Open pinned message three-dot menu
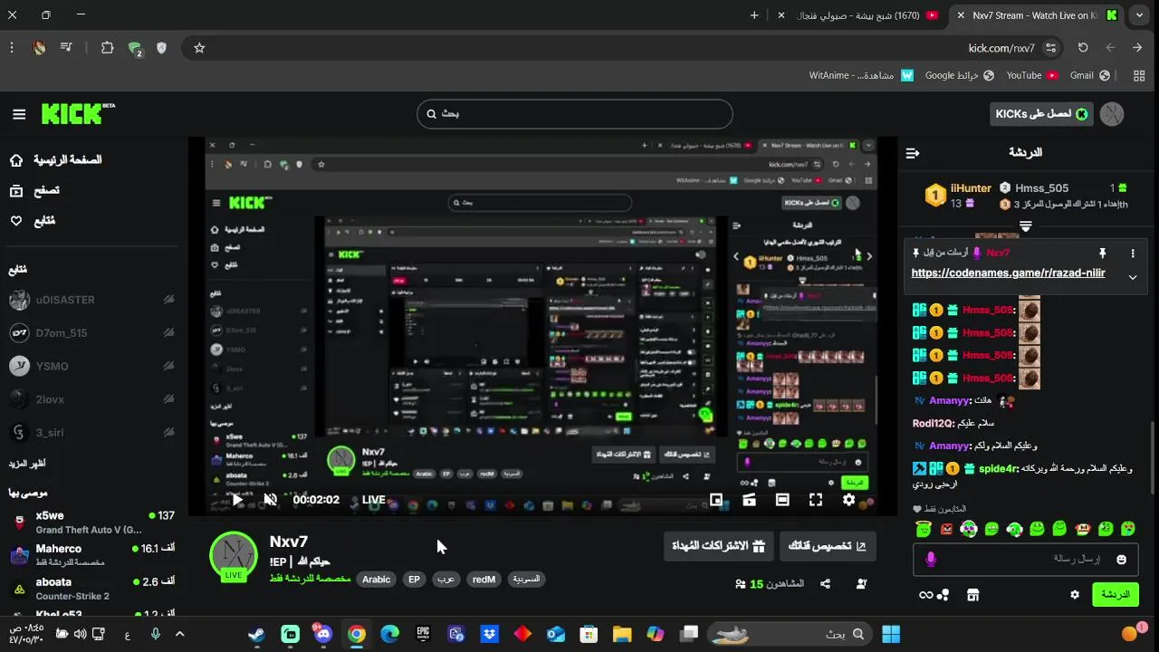This screenshot has height=652, width=1159. (1132, 254)
